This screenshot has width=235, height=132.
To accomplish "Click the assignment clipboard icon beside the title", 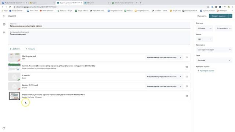I will [x=4, y=24].
